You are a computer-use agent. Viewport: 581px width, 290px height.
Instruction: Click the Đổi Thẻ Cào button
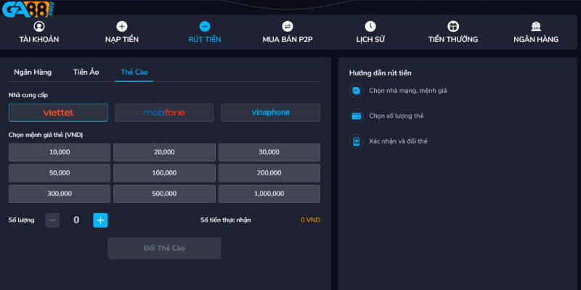[164, 248]
